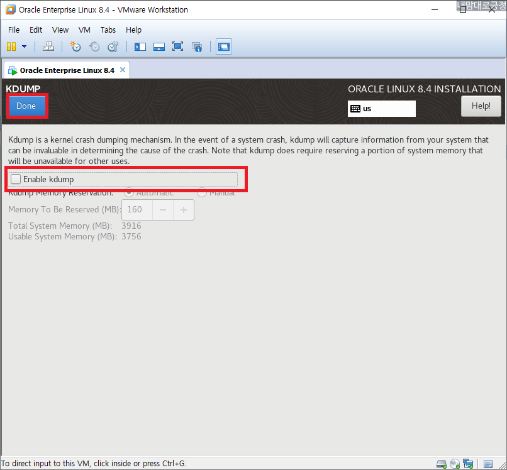Open the View menu
The height and width of the screenshot is (470, 507).
coord(60,30)
